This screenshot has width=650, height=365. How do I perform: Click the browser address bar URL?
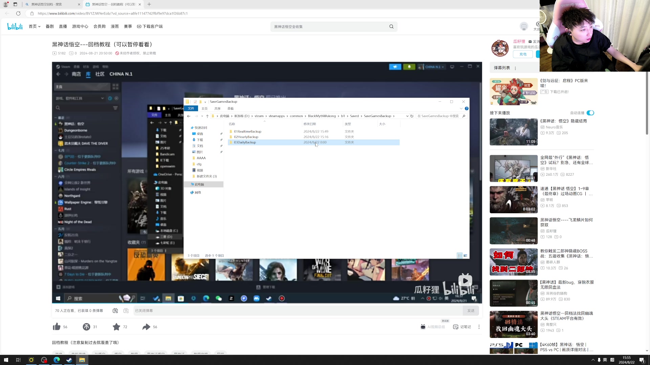[x=112, y=14]
